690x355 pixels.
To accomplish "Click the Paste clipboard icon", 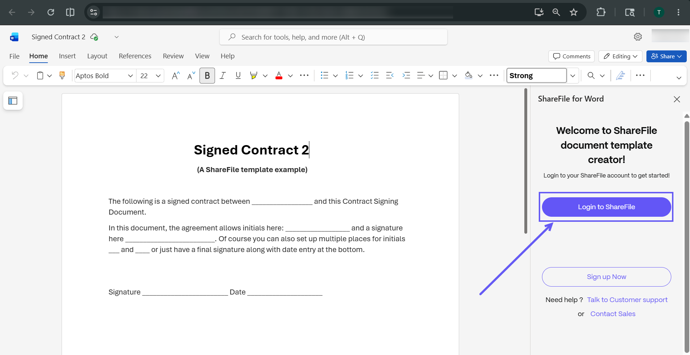I will click(40, 76).
